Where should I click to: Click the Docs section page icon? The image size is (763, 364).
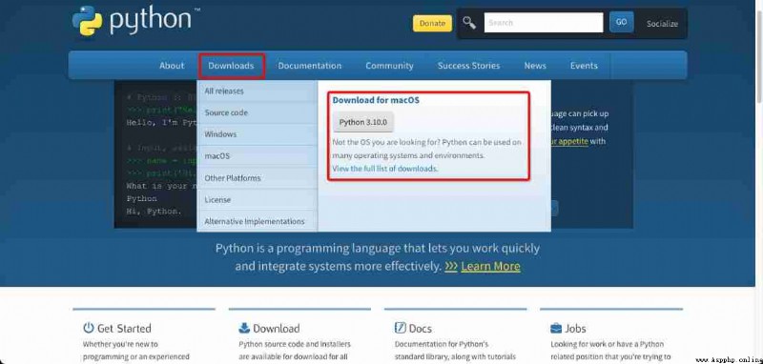(x=400, y=328)
